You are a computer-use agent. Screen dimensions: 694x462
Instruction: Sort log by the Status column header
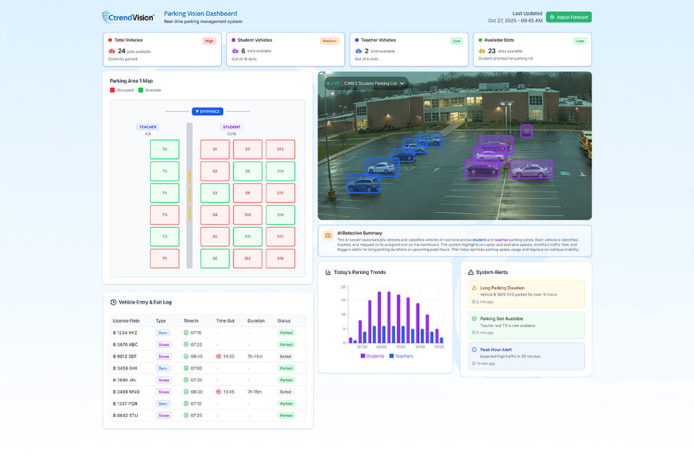click(x=285, y=321)
